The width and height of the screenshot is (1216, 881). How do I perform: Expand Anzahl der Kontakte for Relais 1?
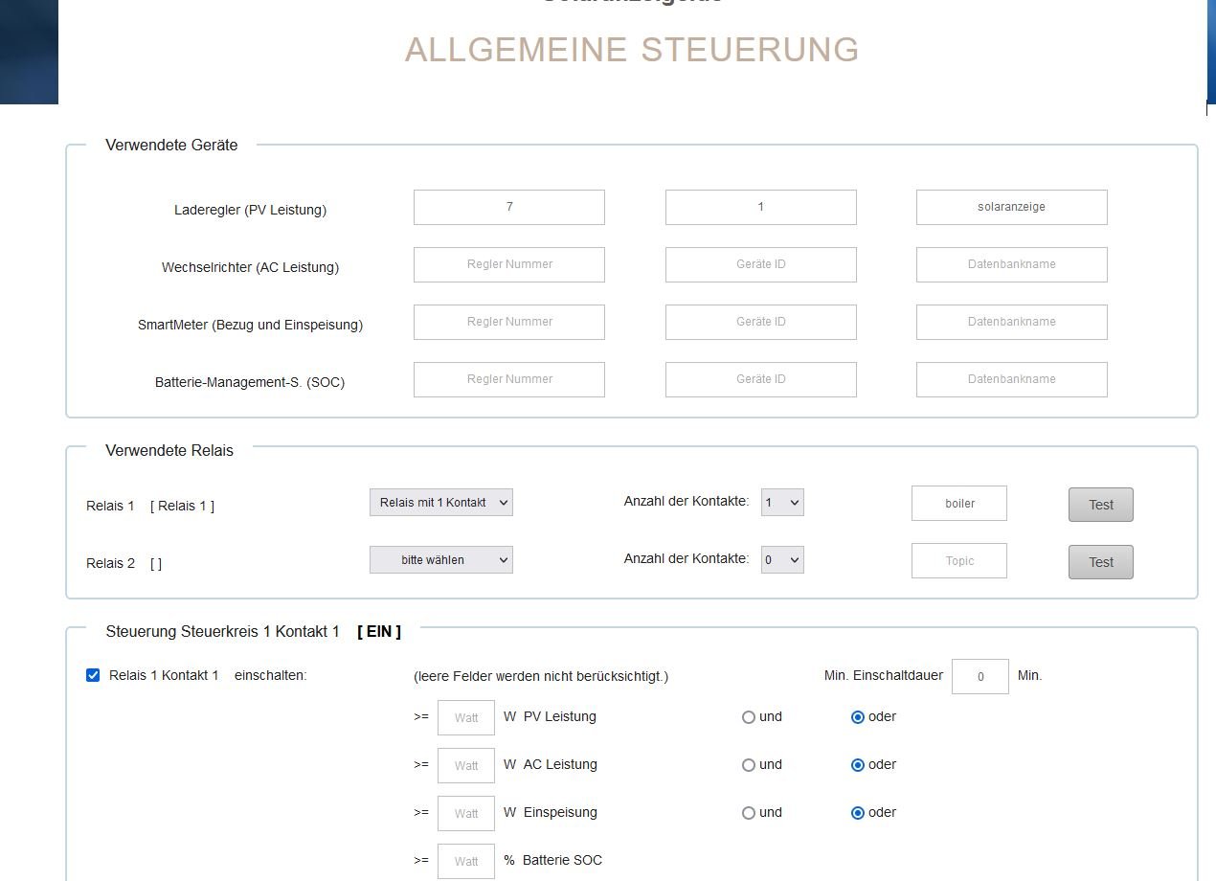(781, 503)
